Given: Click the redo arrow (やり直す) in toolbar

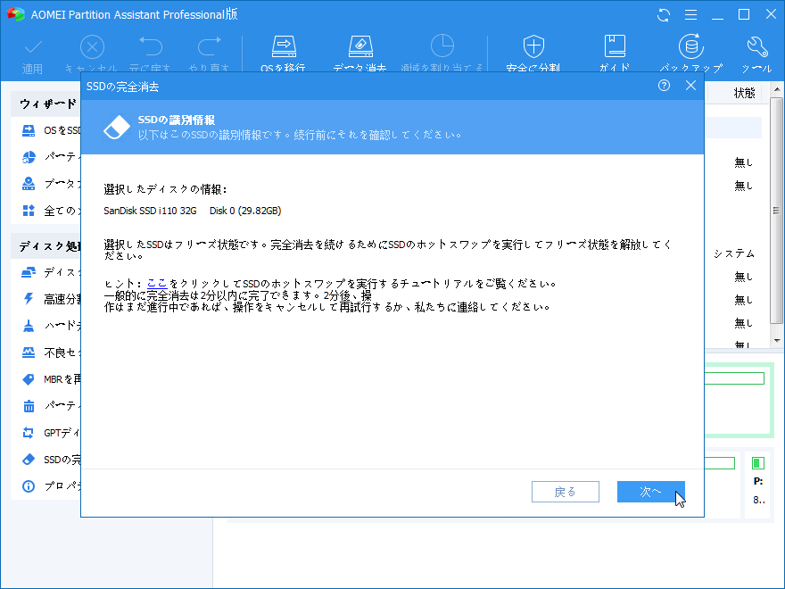Looking at the screenshot, I should click(x=210, y=46).
